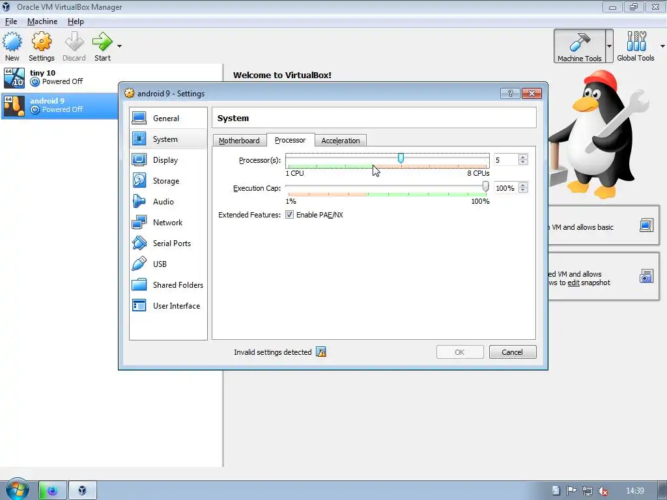This screenshot has width=667, height=500.
Task: Click the Processor(s) slider handle
Action: [x=401, y=159]
